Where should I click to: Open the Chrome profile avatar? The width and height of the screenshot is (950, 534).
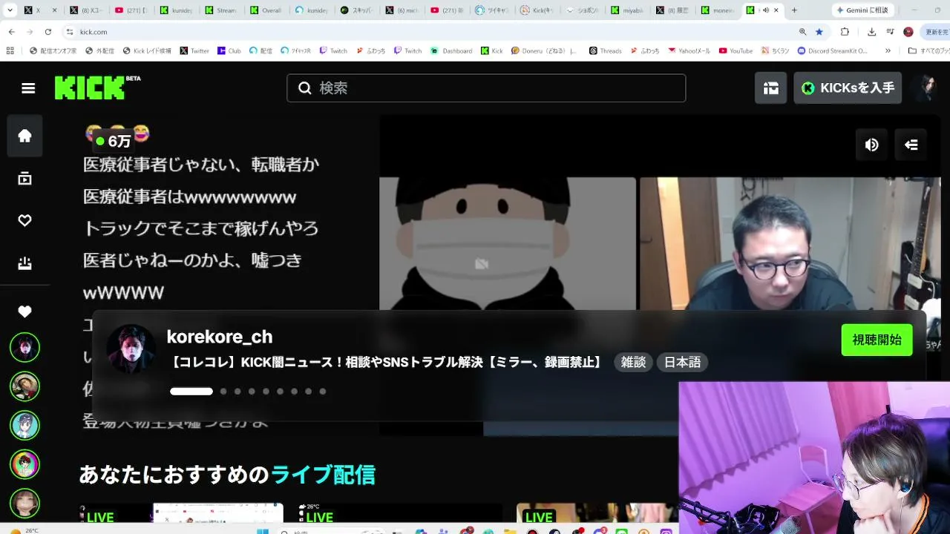click(908, 32)
